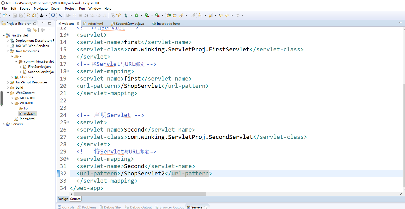Open the Navigate menu
Screen dimensions: 405x209
(41, 8)
